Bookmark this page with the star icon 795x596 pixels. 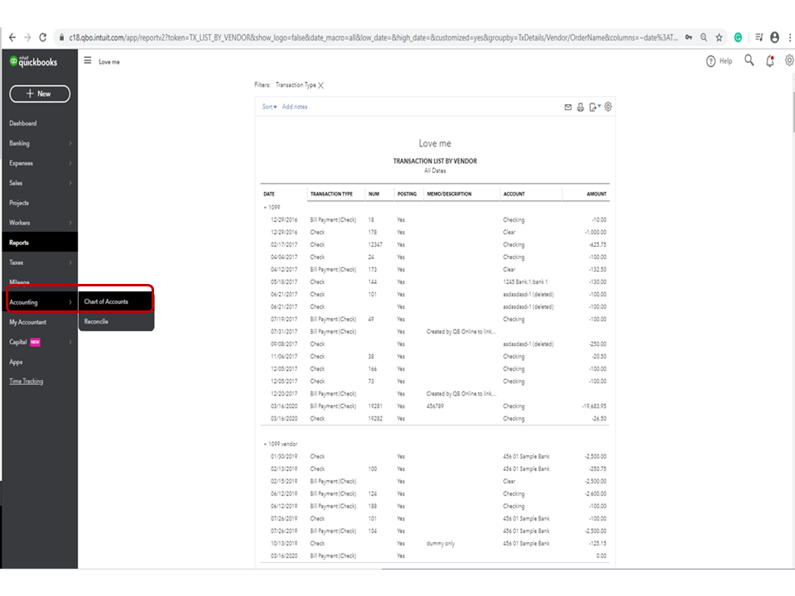719,37
